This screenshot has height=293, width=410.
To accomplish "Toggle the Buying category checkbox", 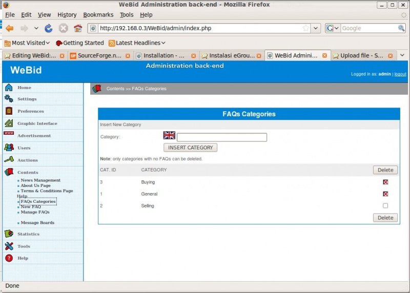I will (385, 182).
